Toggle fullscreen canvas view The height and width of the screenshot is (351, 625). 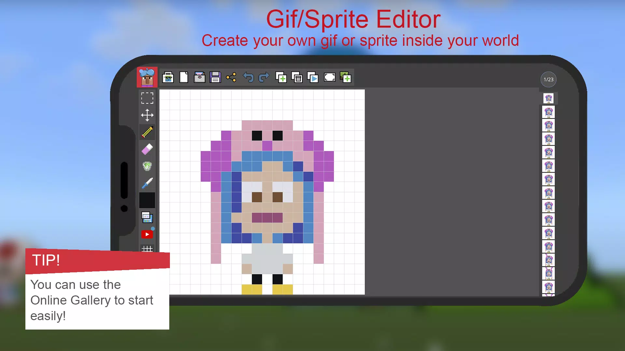tap(329, 77)
